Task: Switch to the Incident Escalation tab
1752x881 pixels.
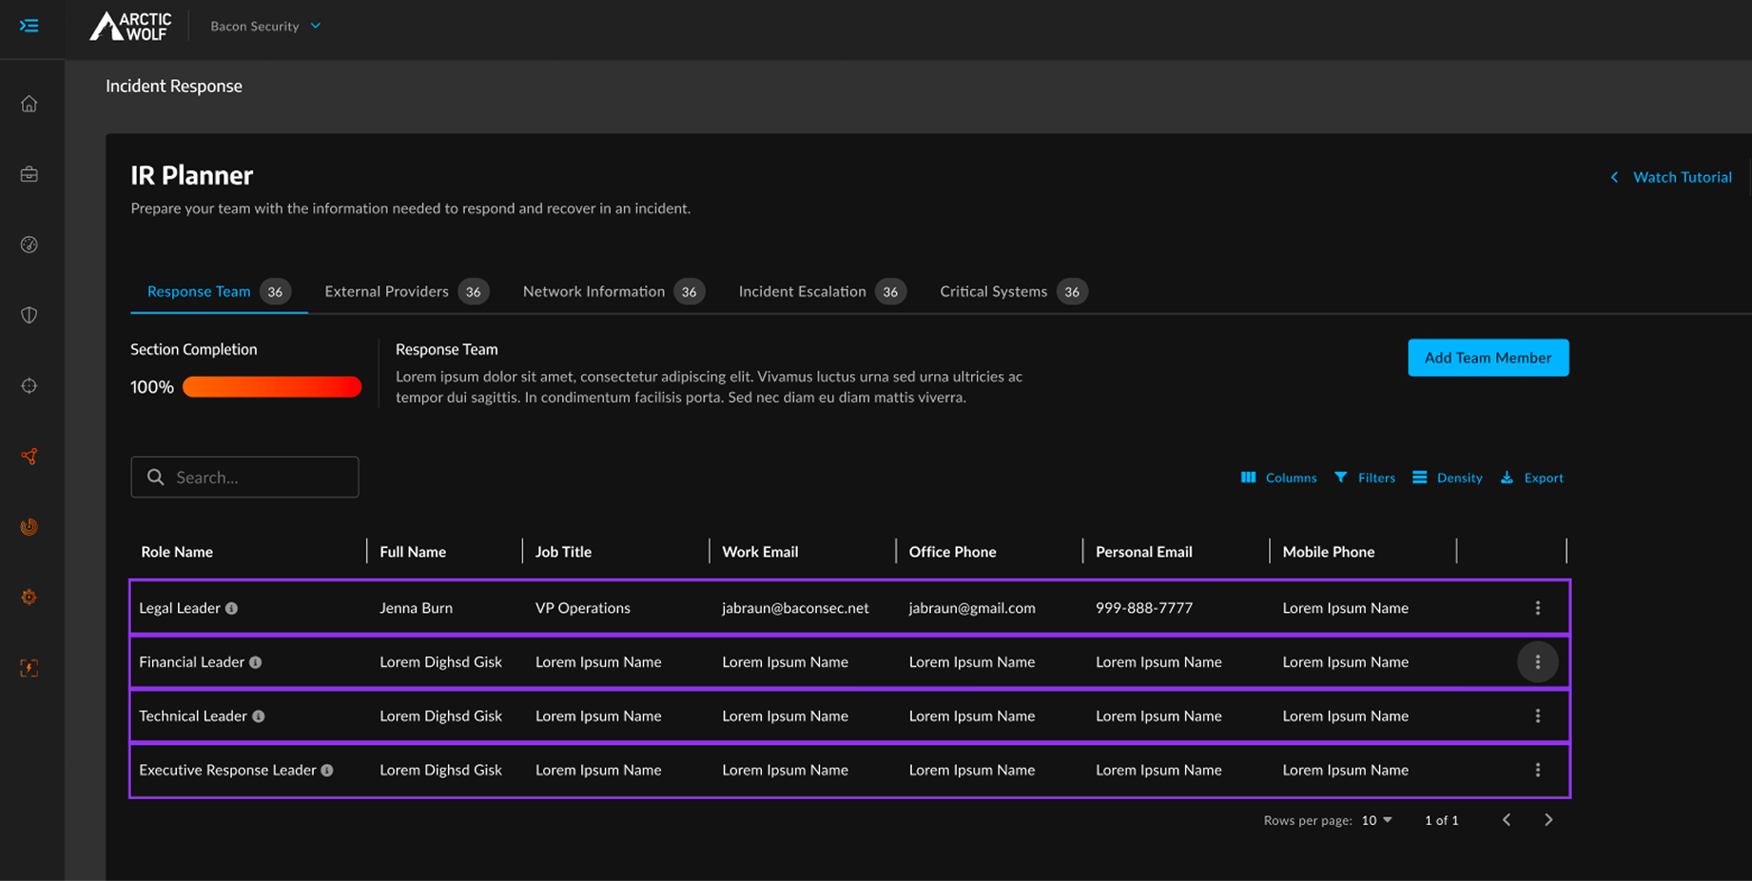Action: pyautogui.click(x=822, y=291)
